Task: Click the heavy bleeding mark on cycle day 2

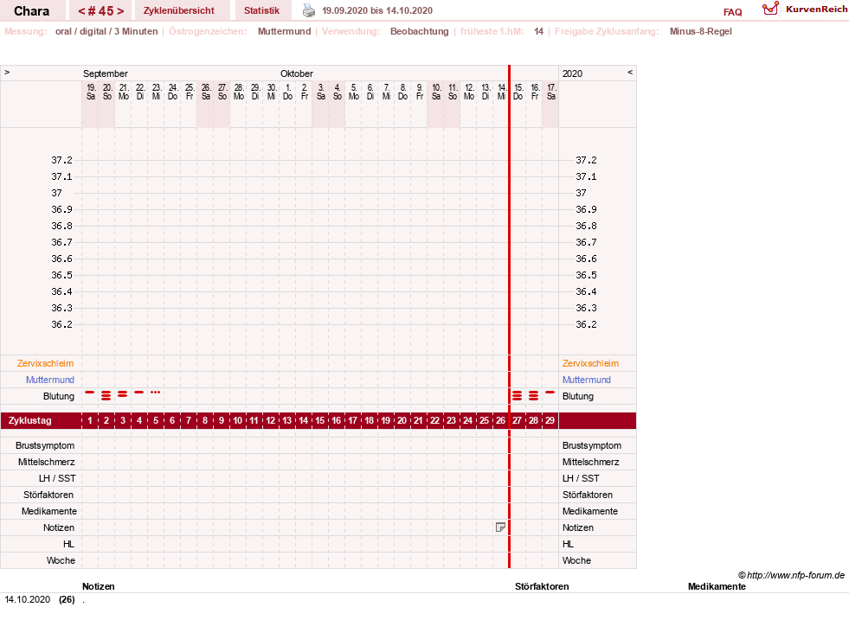Action: click(x=106, y=395)
